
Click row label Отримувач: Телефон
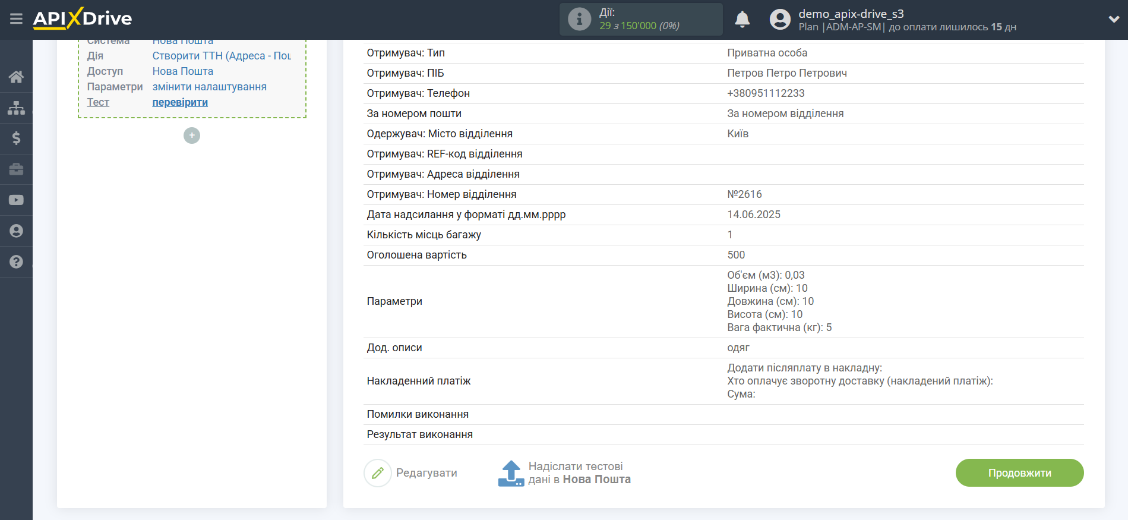coord(418,93)
